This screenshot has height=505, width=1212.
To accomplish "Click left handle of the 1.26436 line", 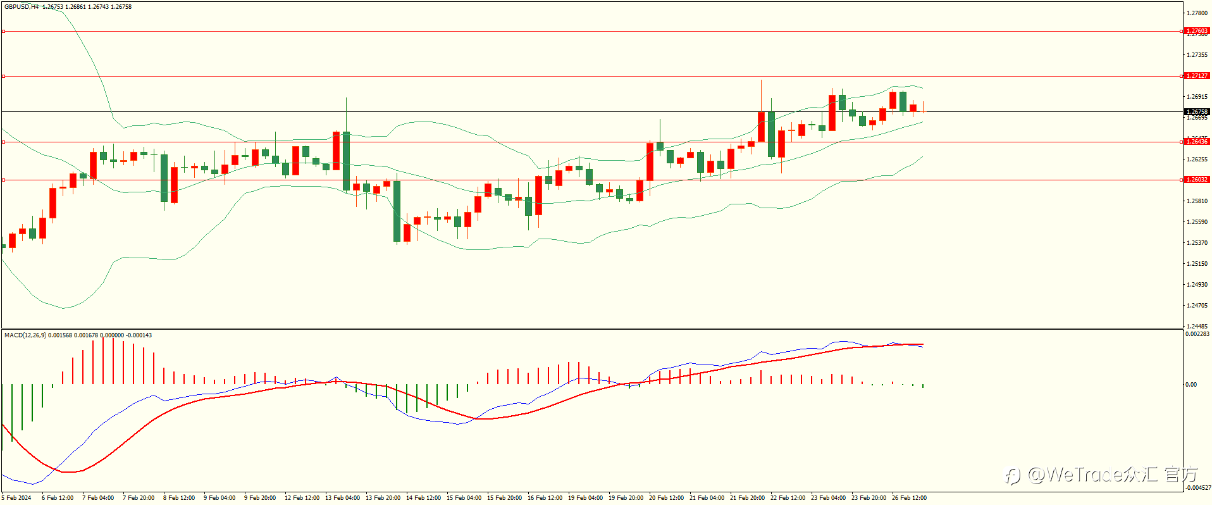I will 3,142.
